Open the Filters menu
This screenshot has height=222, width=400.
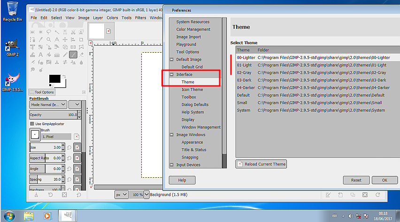pos(140,17)
